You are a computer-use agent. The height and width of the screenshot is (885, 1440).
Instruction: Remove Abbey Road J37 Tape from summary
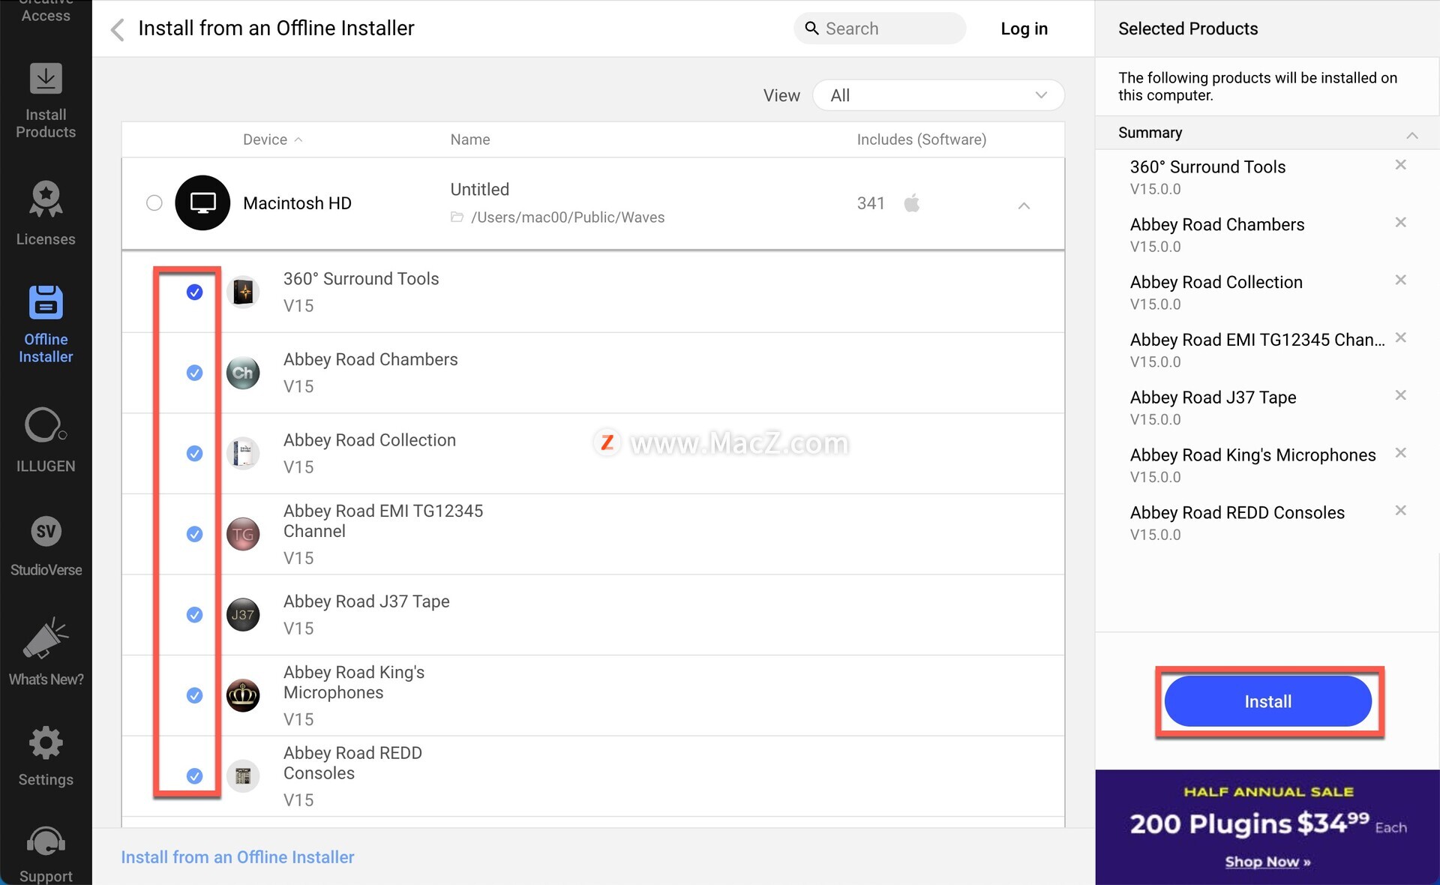click(1400, 395)
